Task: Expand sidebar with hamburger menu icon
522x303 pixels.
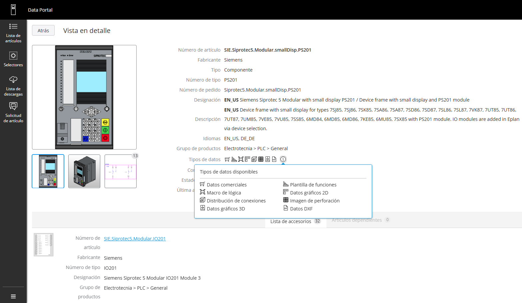Action: pos(13,296)
